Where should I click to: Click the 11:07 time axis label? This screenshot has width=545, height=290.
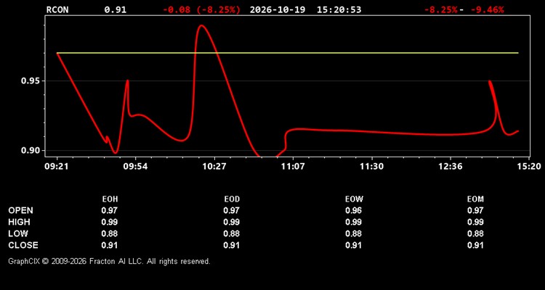(x=293, y=167)
